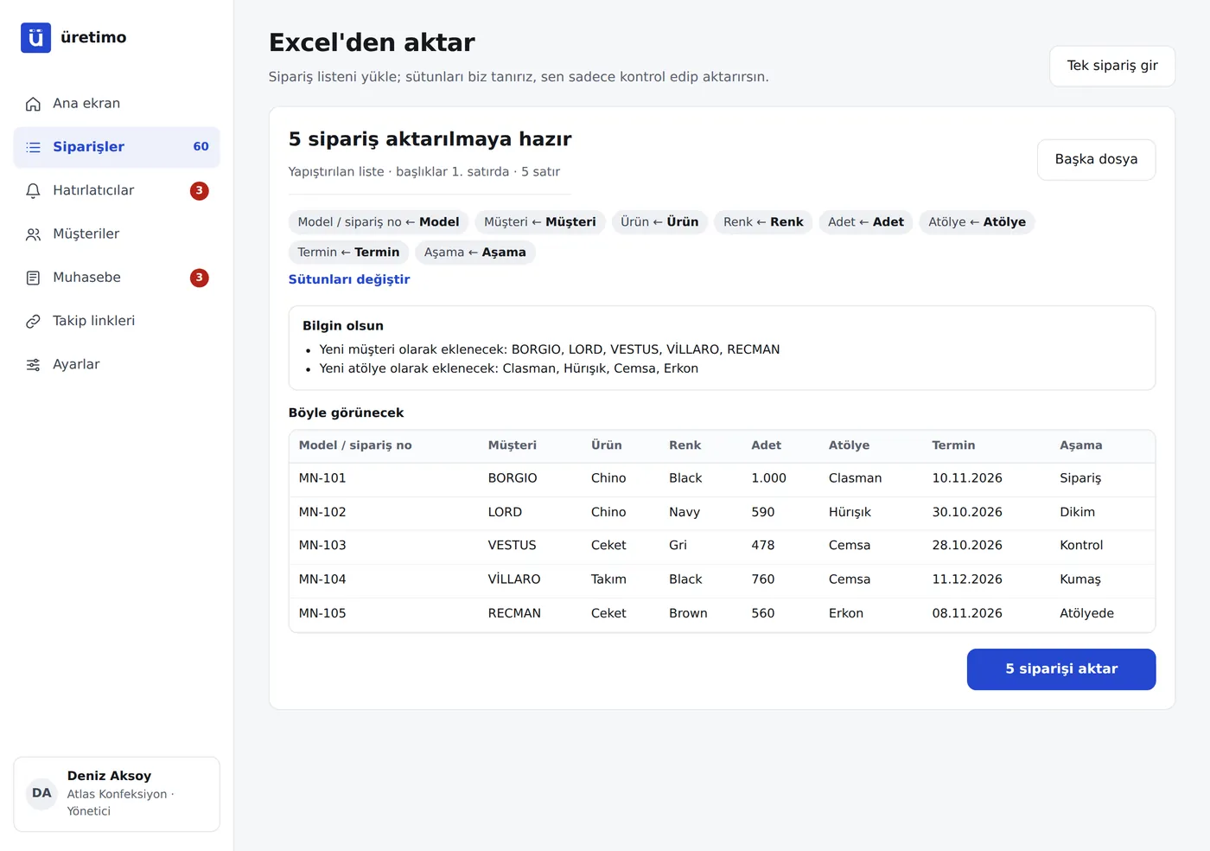Select the Adet ← Adet mapping chip

click(866, 222)
